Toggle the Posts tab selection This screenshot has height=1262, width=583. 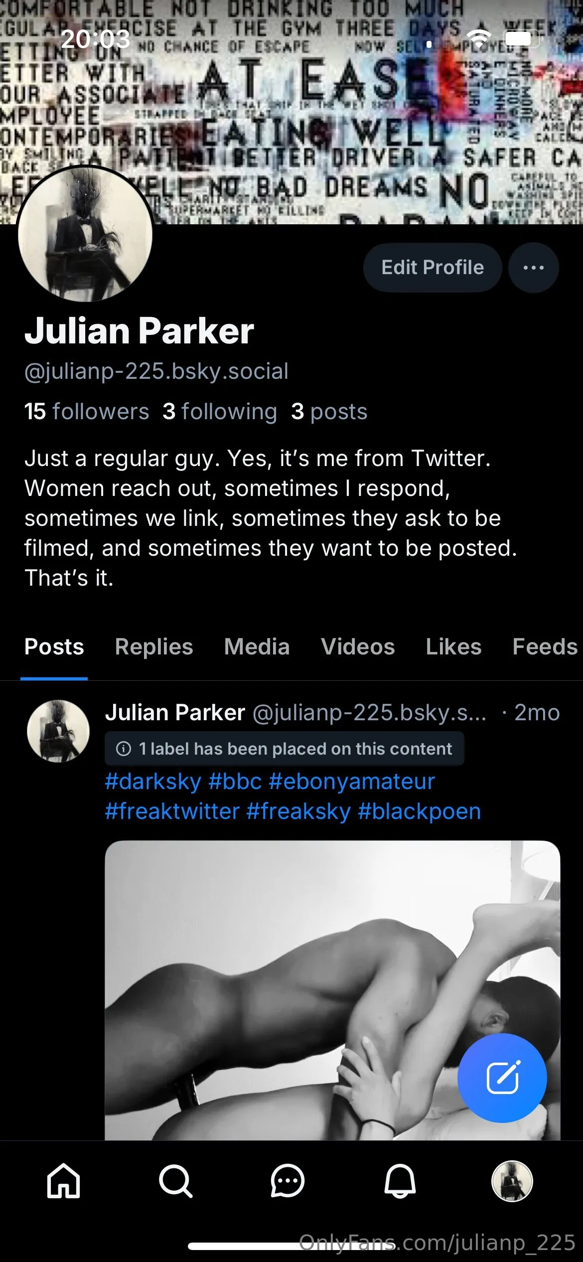pos(54,646)
